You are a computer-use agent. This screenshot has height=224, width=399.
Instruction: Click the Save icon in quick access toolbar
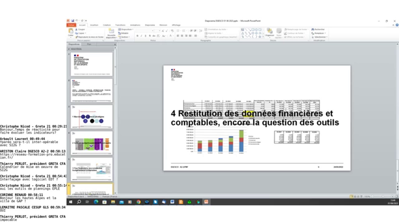coord(73,21)
